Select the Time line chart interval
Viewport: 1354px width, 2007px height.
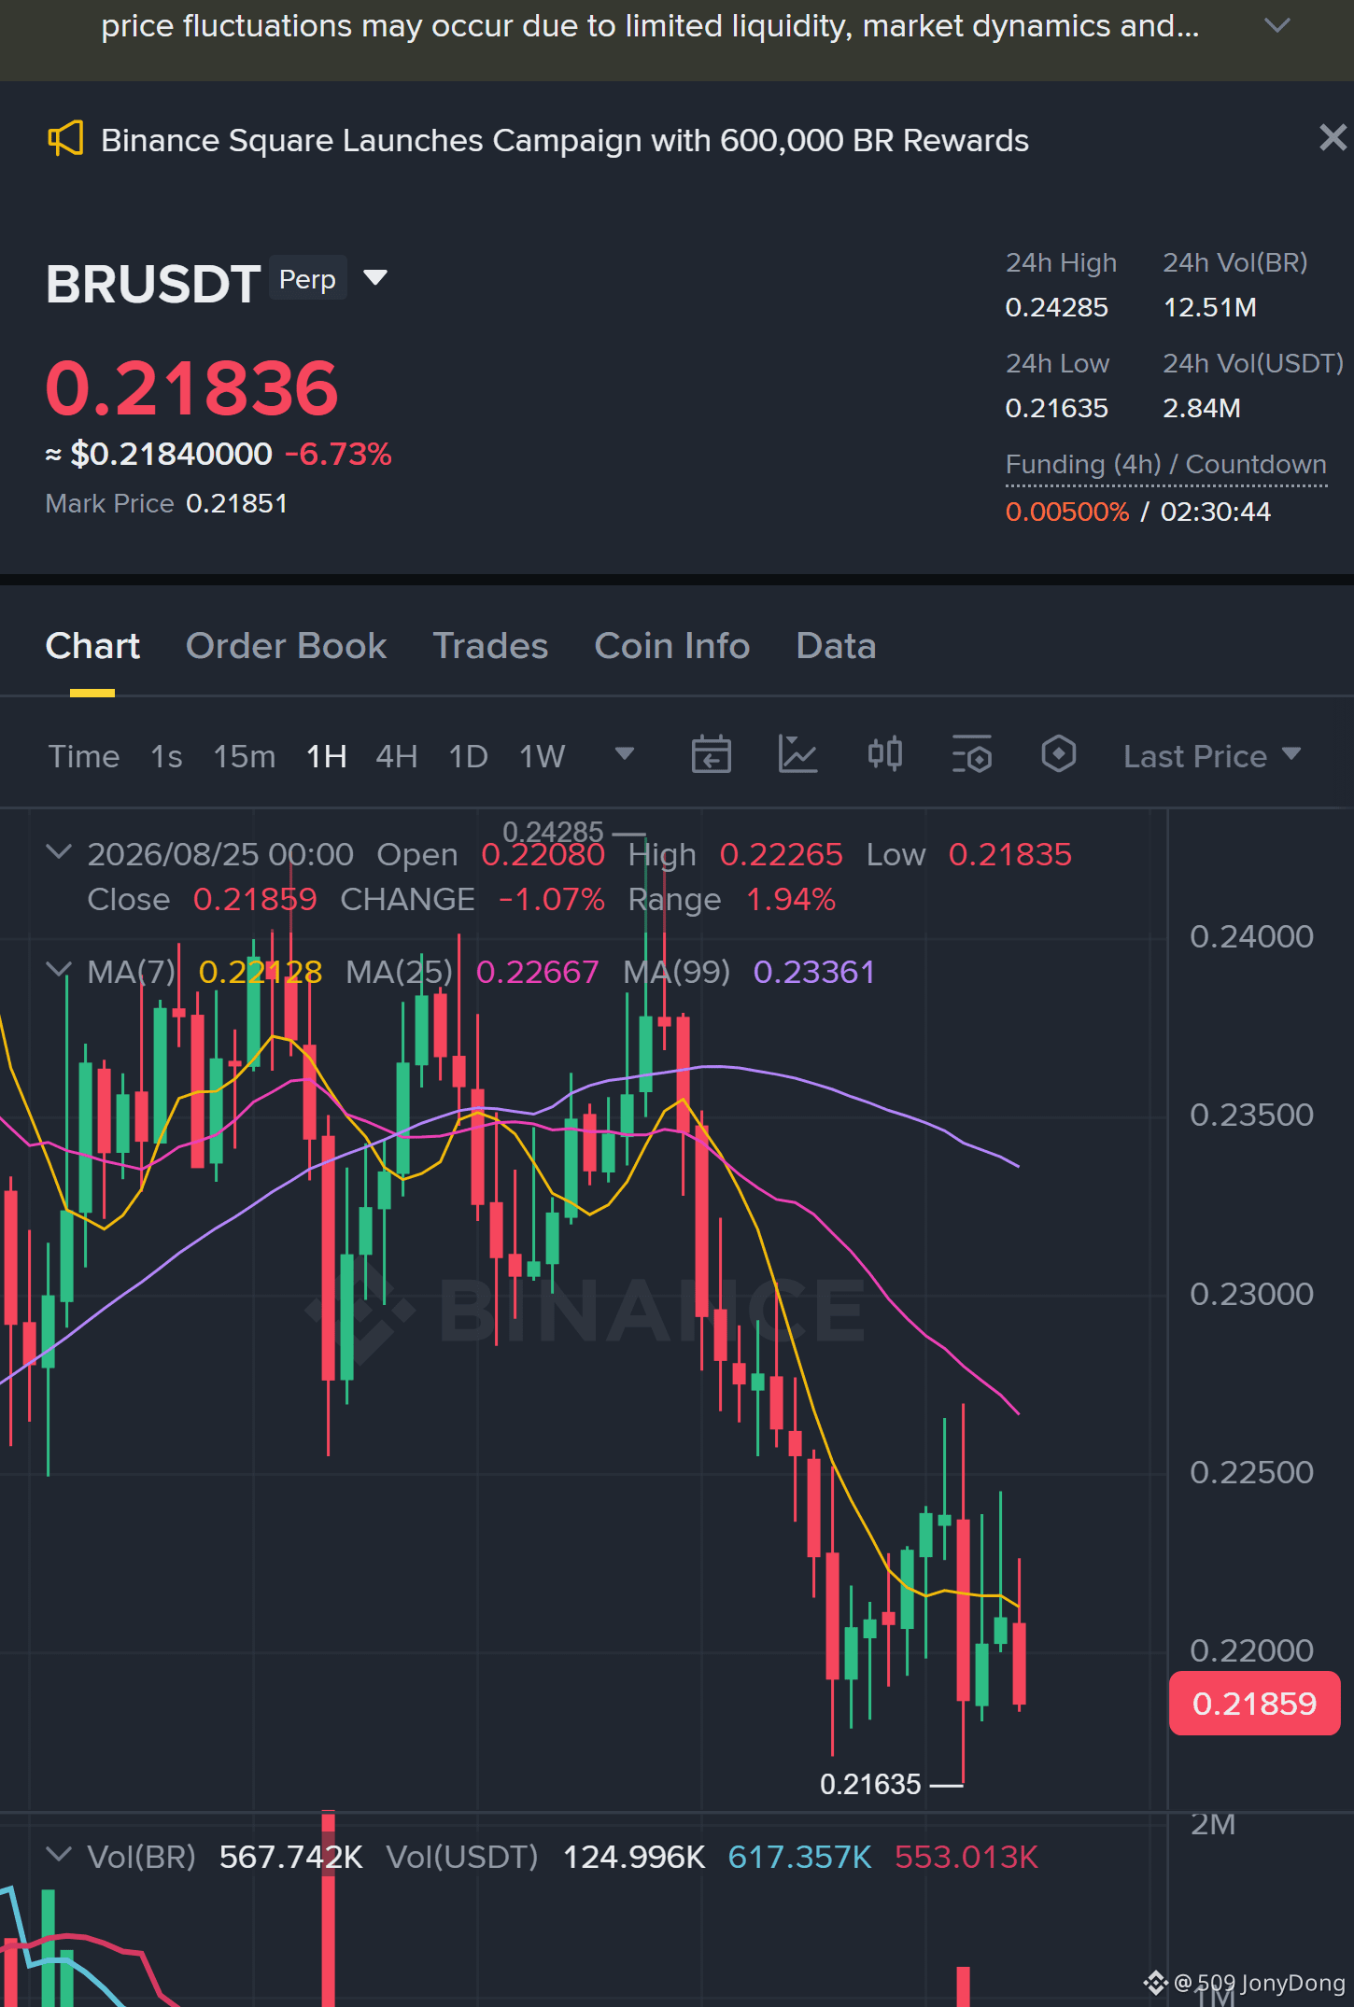(84, 756)
